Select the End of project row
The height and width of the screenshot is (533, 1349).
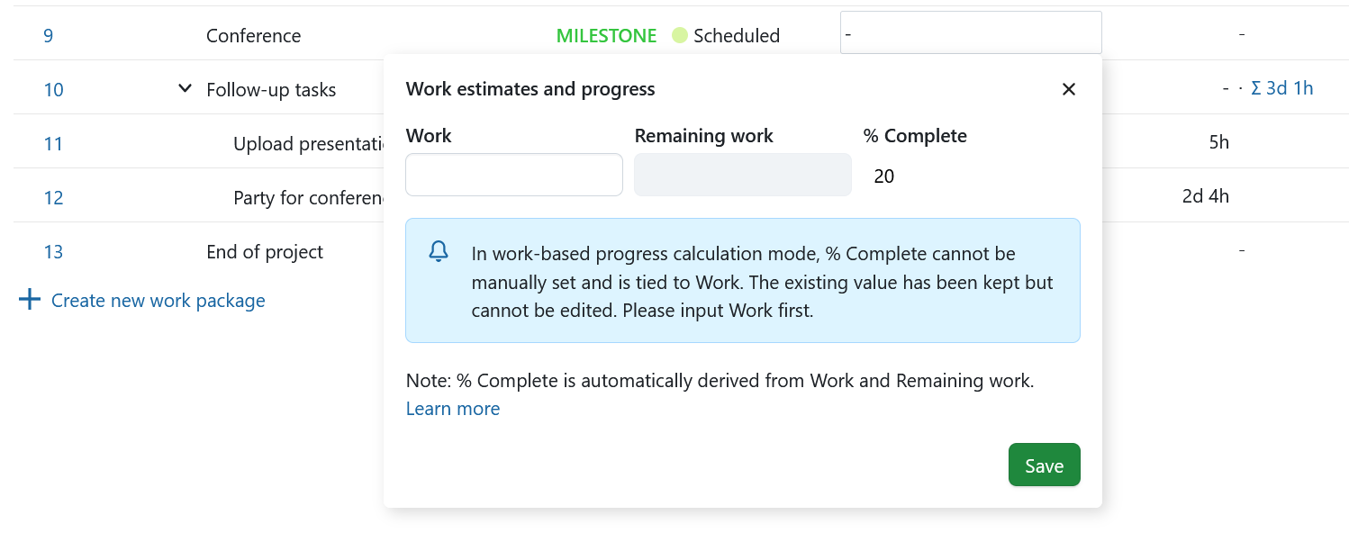[x=264, y=252]
